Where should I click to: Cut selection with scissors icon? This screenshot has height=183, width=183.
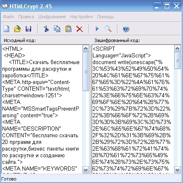tap(46, 29)
